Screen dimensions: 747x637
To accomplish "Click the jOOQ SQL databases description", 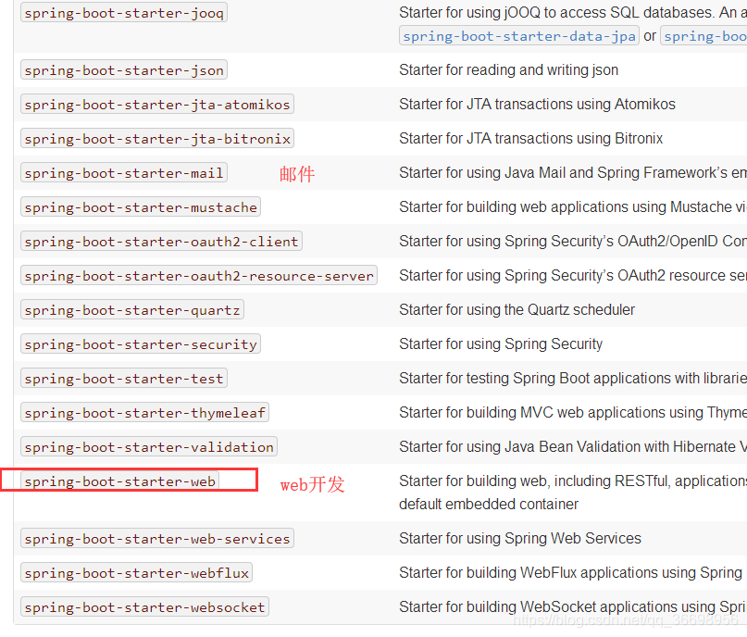I will pos(573,13).
